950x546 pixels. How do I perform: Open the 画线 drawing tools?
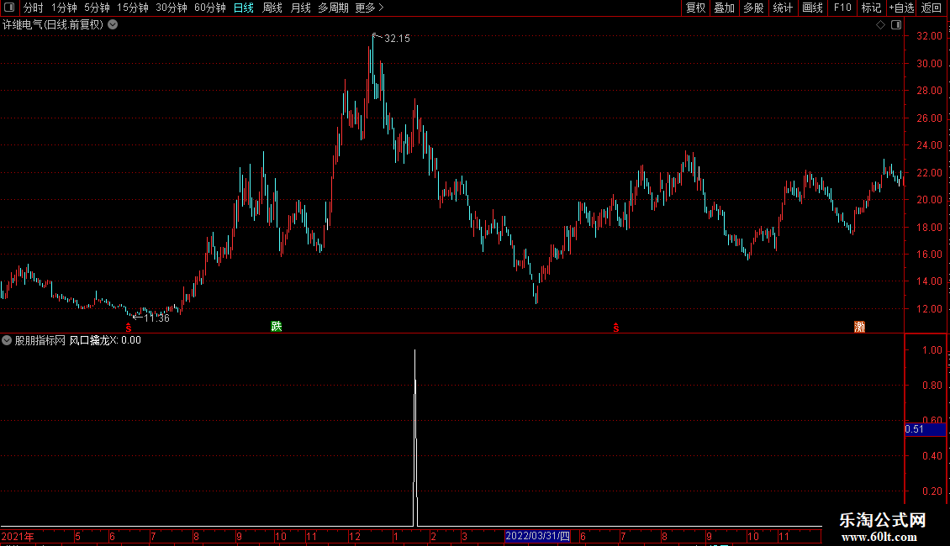click(812, 8)
